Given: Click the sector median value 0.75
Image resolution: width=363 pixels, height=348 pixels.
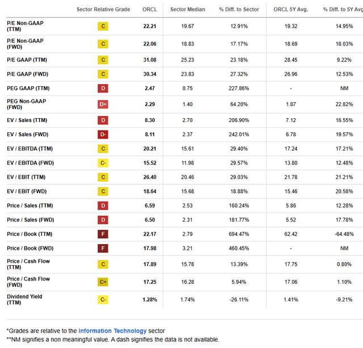Looking at the screenshot, I should (188, 88).
